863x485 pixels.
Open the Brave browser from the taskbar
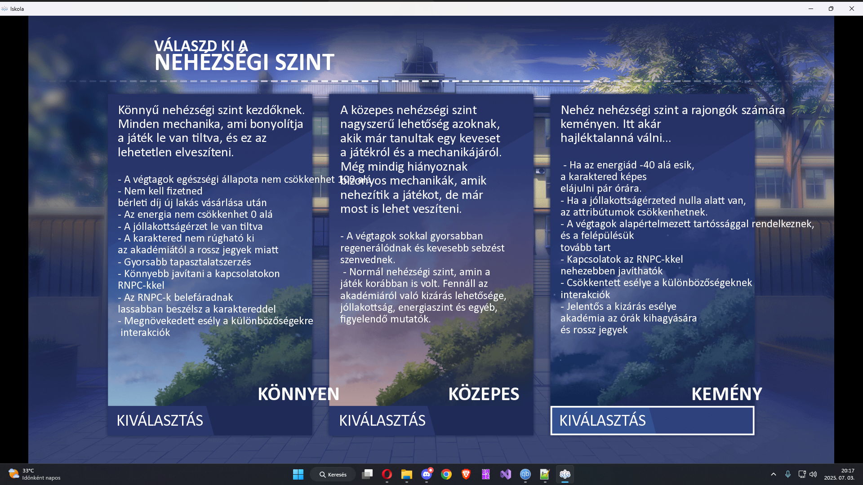coord(466,474)
